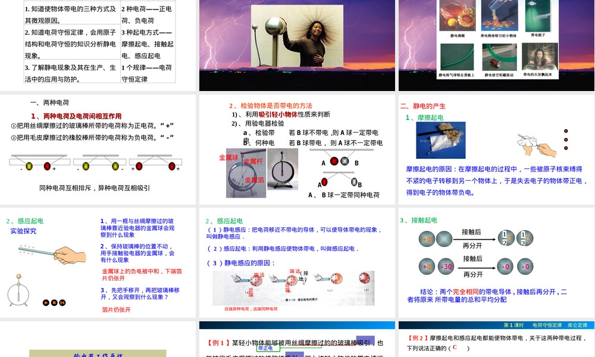This screenshot has width=595, height=357.
Task: Click the header 第1课时 电荷守恒定律 库仑定律
Action: click(545, 325)
